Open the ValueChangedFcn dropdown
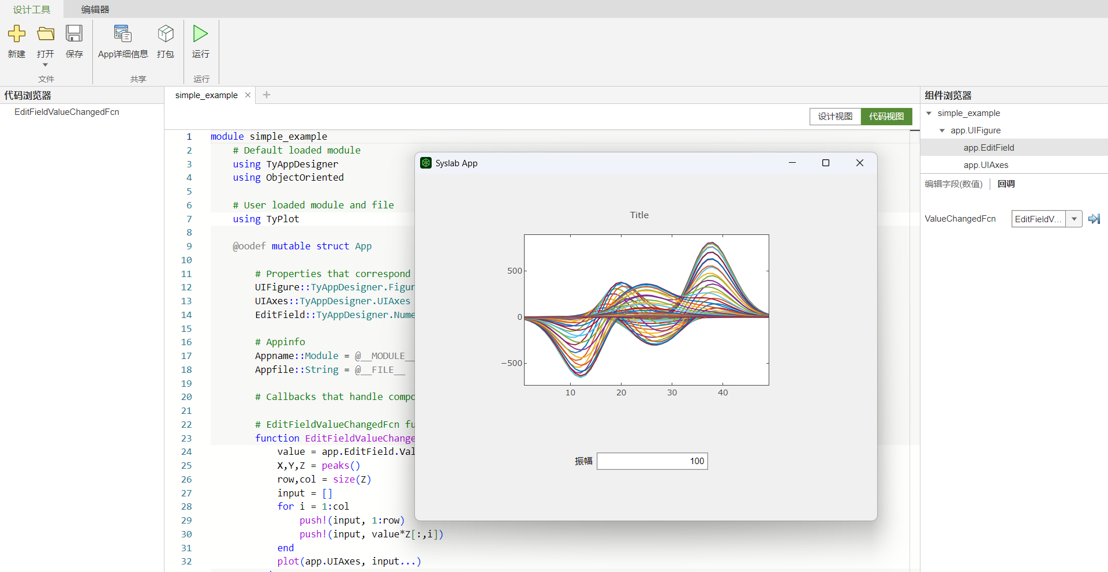Viewport: 1108px width, 572px height. (1073, 219)
